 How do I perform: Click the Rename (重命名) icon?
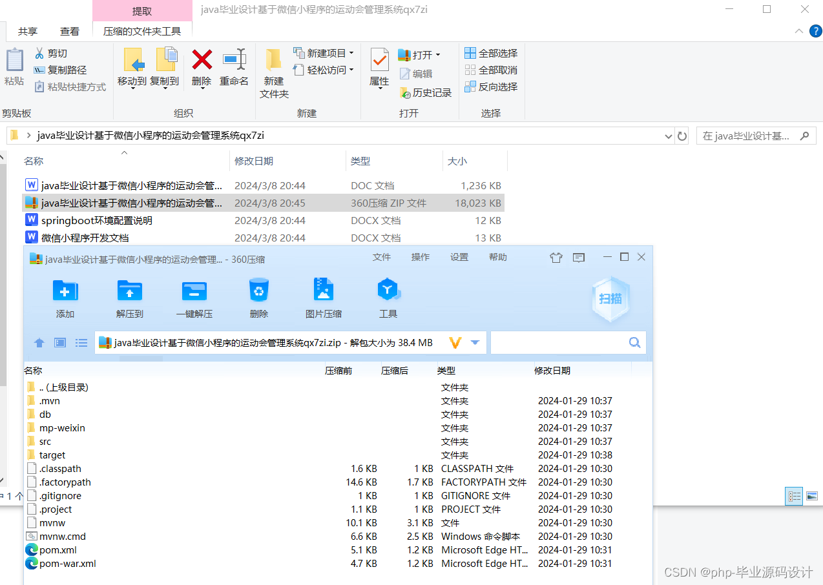(234, 59)
